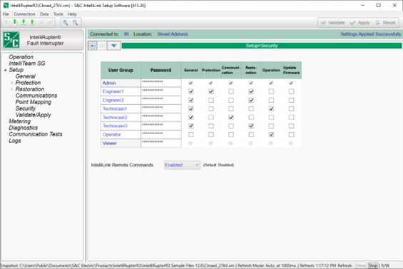The image size is (403, 269).
Task: Open the Help menu
Action: 72,14
